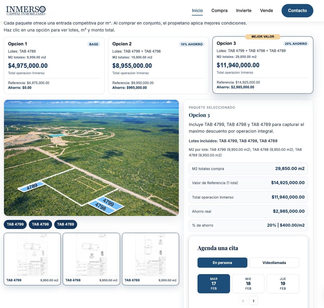Navigate to the Invierte section
The height and width of the screenshot is (308, 324).
tap(243, 10)
